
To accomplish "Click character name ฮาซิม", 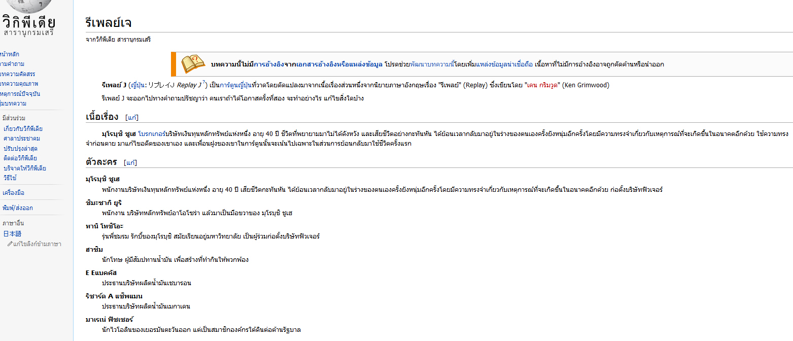I will click(x=94, y=249).
